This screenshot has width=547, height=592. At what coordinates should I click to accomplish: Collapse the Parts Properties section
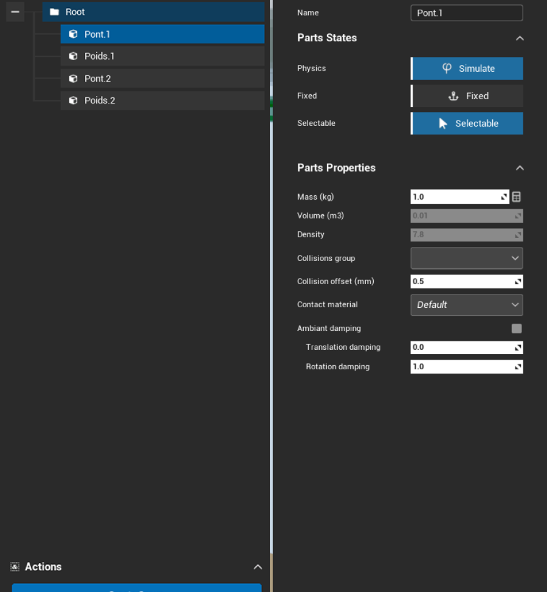click(x=520, y=168)
